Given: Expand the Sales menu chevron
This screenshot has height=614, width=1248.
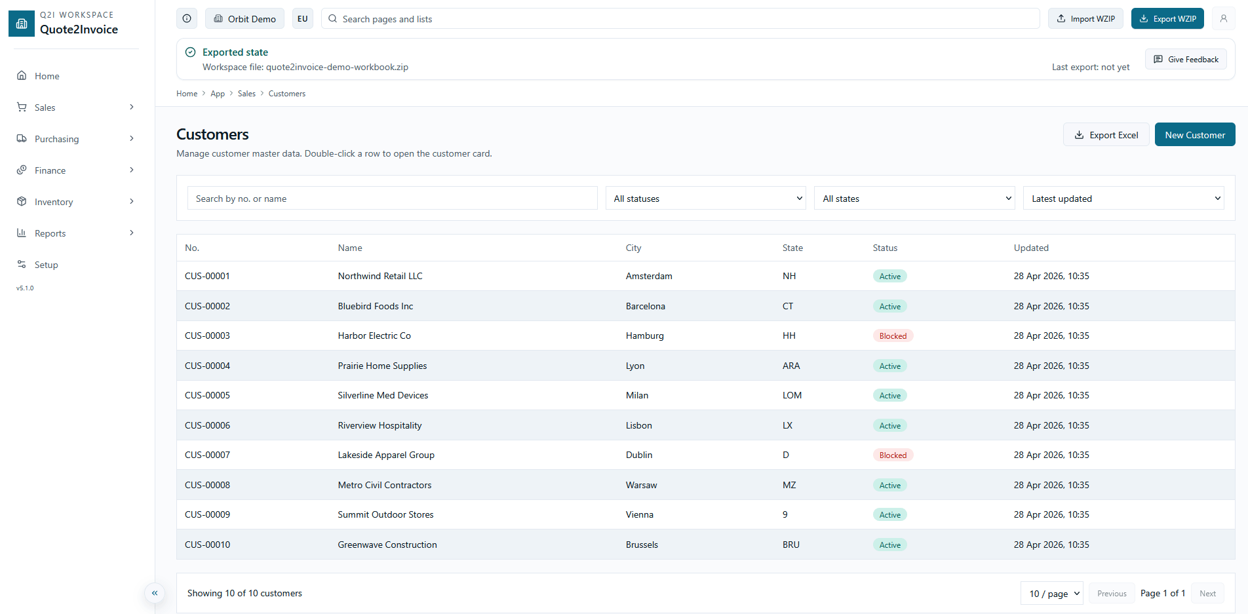Looking at the screenshot, I should click(132, 107).
